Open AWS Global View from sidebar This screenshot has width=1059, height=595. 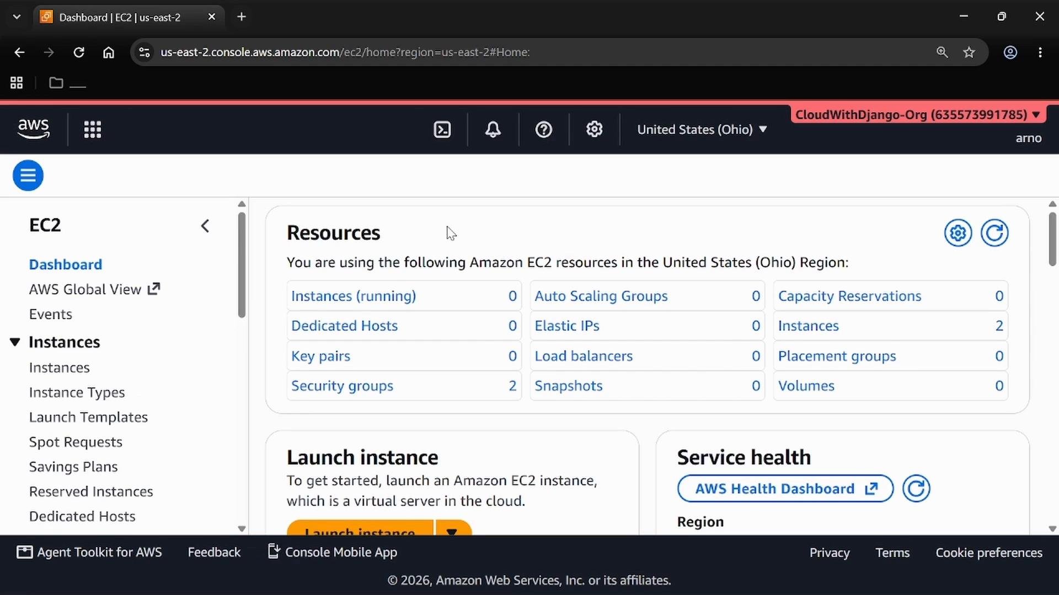tap(85, 289)
